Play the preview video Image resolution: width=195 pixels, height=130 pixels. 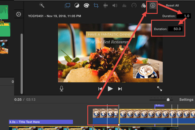coord(110,89)
